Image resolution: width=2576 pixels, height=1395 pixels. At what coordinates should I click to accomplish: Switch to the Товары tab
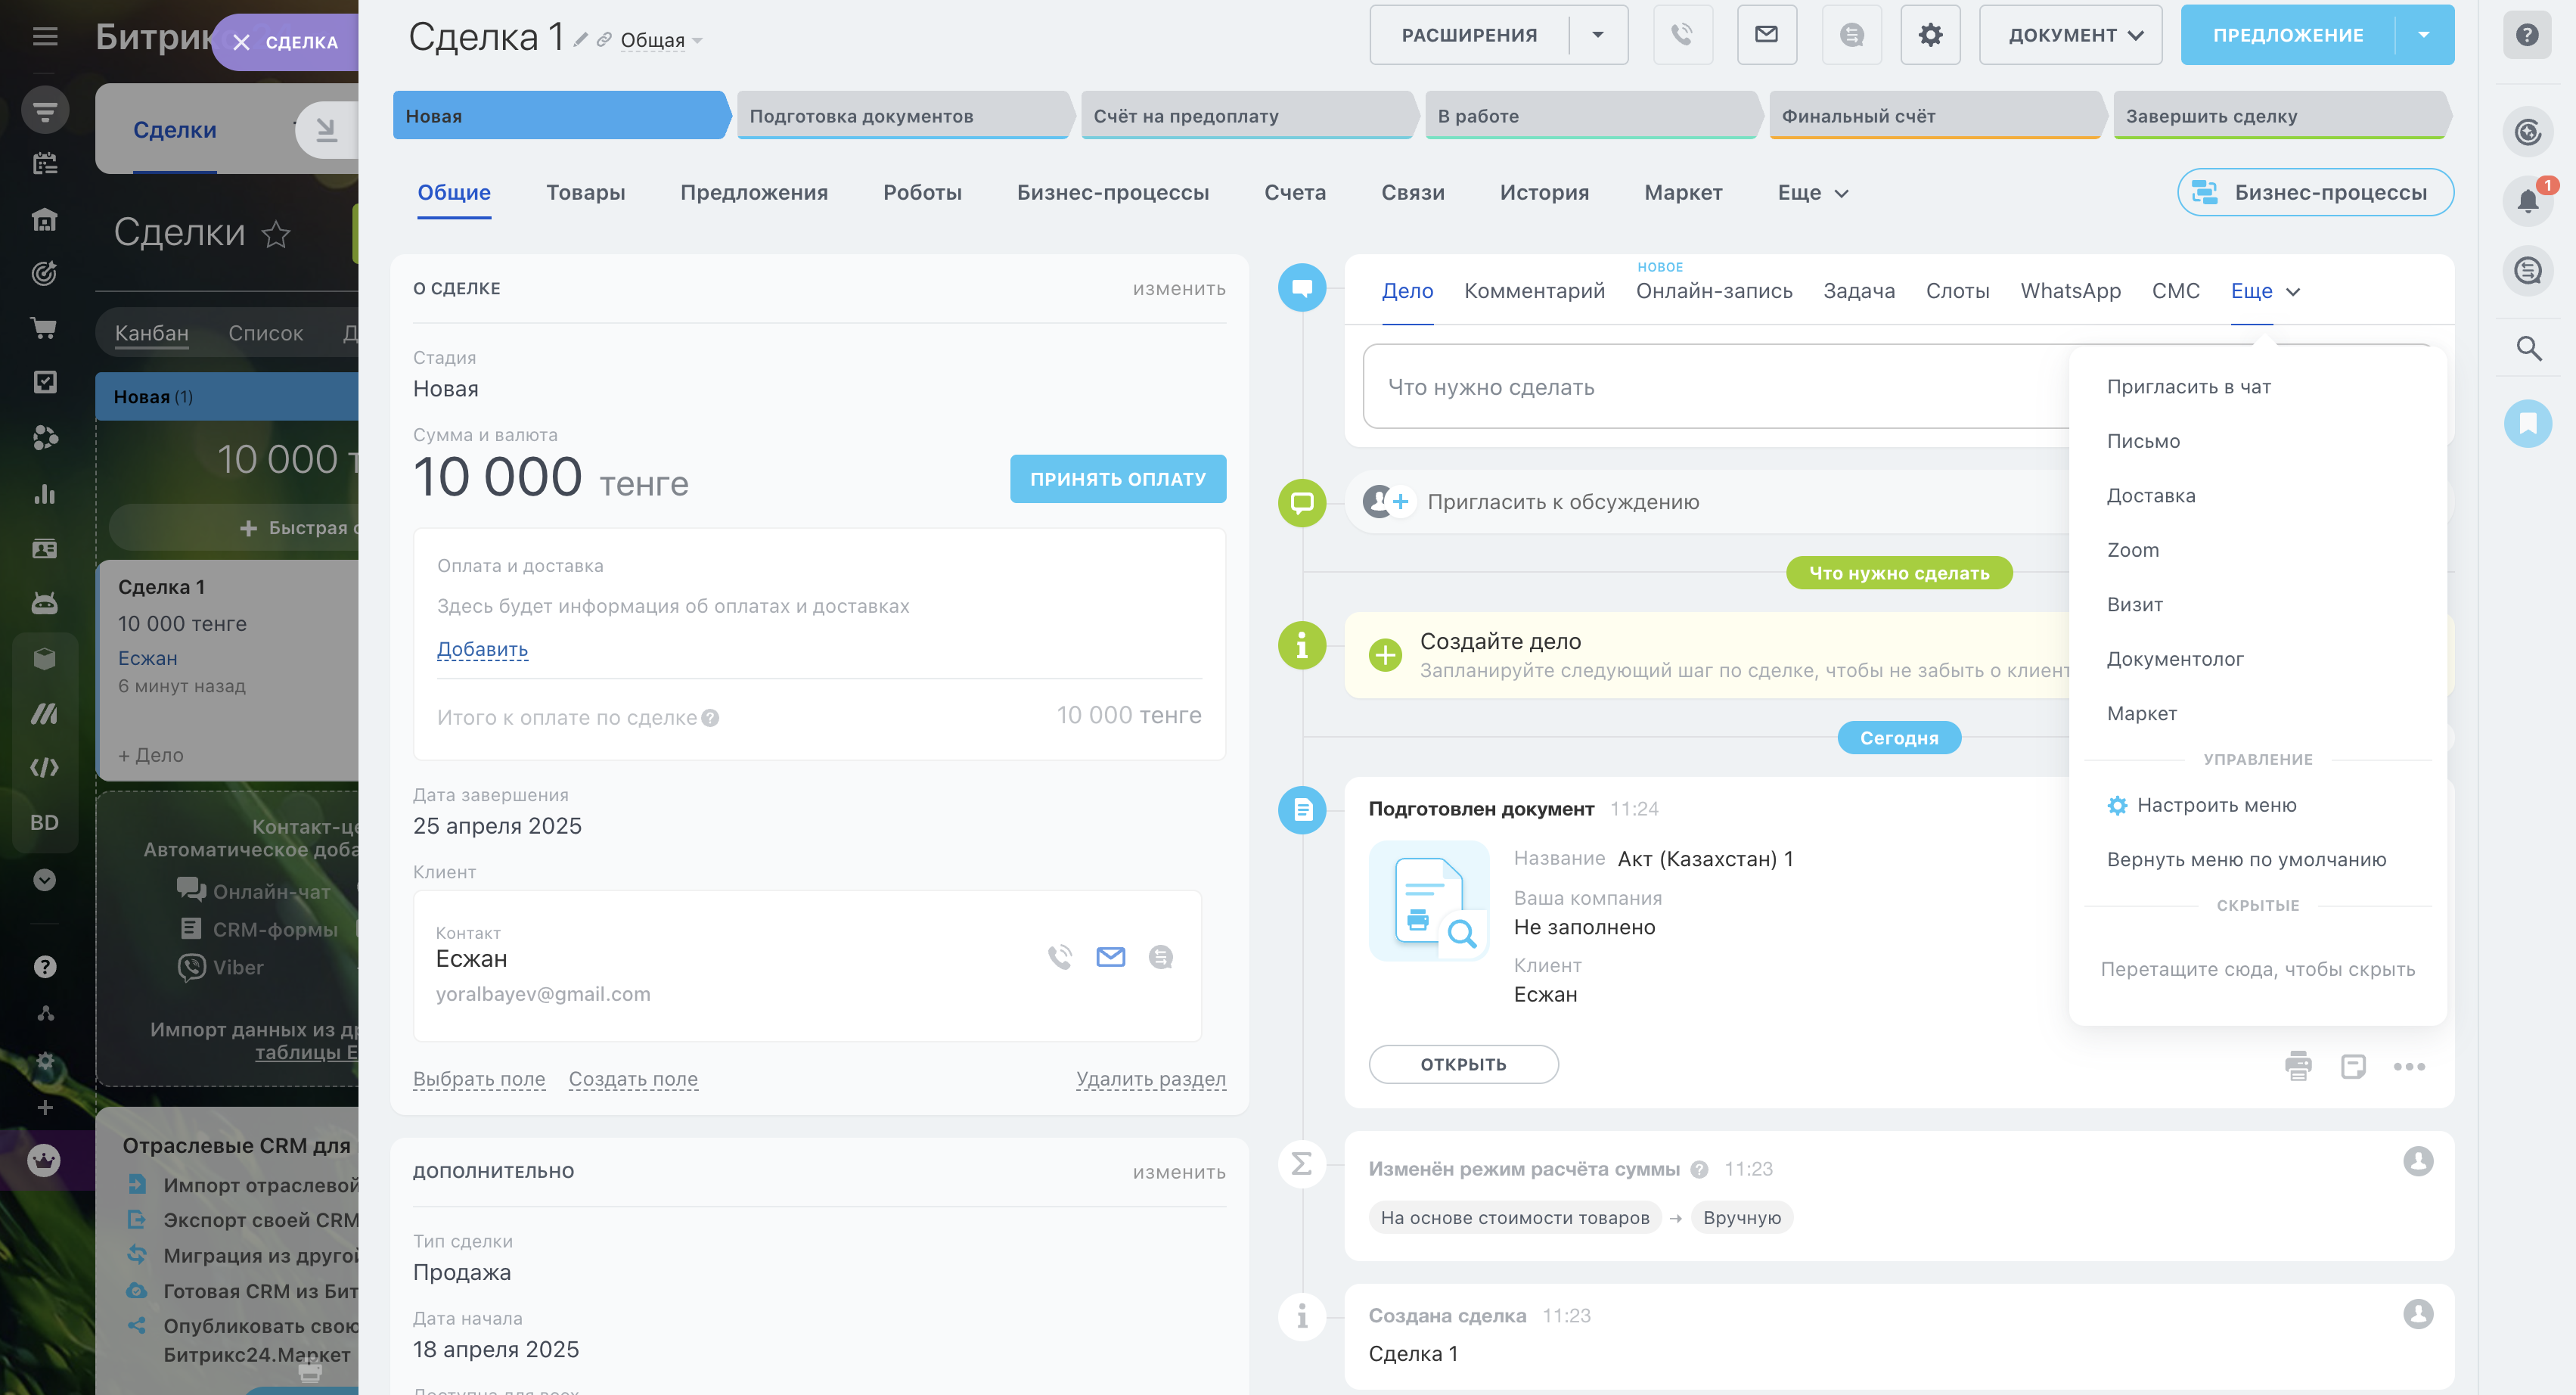tap(585, 193)
